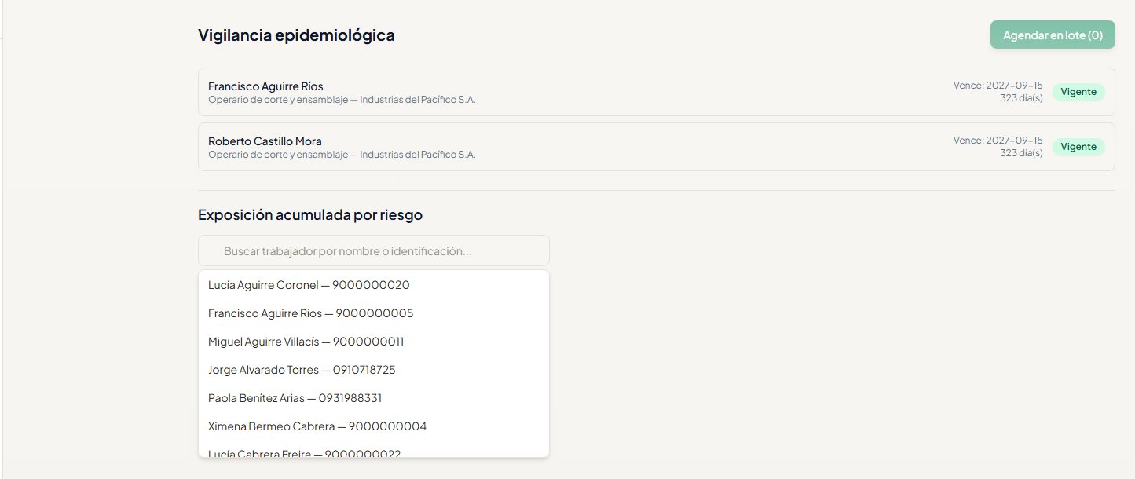
Task: Click the expiry date in Francisco Aguirre Ríos's card
Action: coord(998,86)
